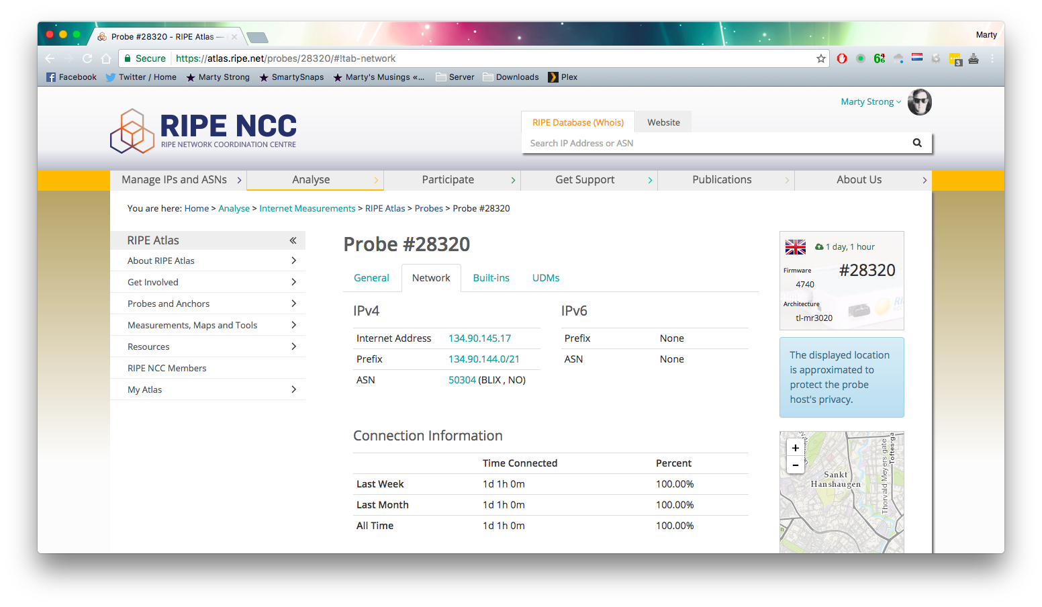
Task: Open the browser home page icon
Action: click(x=106, y=58)
